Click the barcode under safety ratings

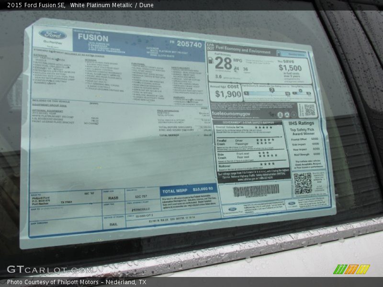(x=256, y=190)
